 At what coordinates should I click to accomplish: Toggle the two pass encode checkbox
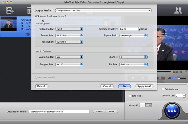coord(36,77)
